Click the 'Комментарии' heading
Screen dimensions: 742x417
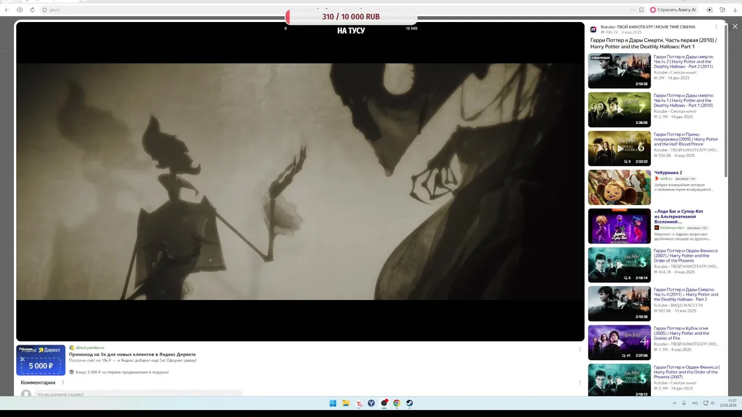pyautogui.click(x=38, y=382)
